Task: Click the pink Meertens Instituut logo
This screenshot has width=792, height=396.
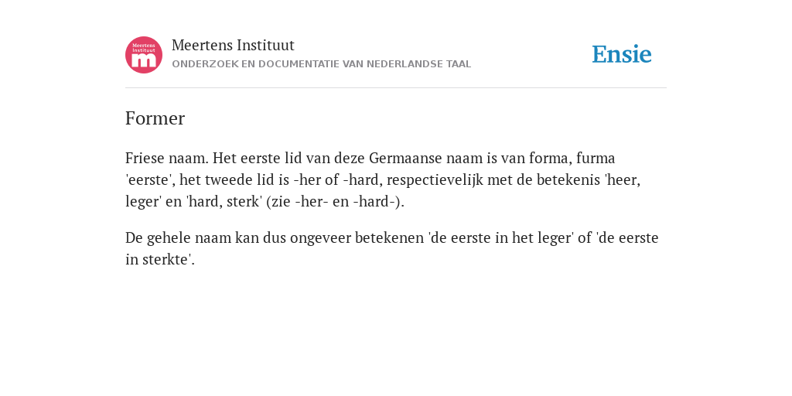Action: click(144, 55)
